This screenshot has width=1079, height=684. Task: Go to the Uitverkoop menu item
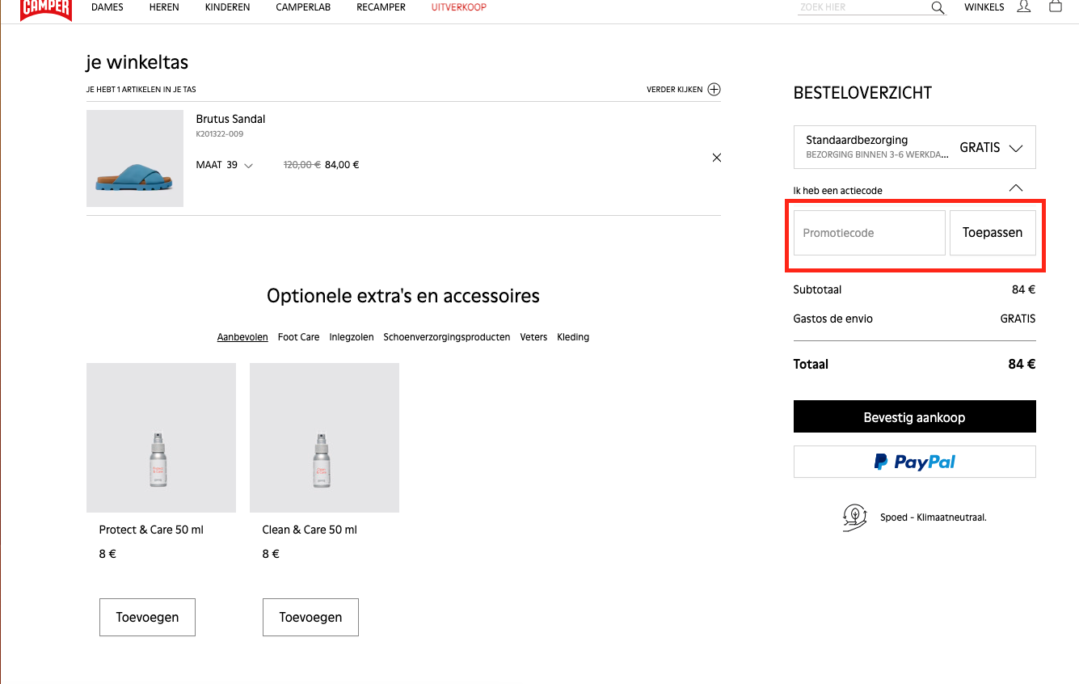coord(459,7)
